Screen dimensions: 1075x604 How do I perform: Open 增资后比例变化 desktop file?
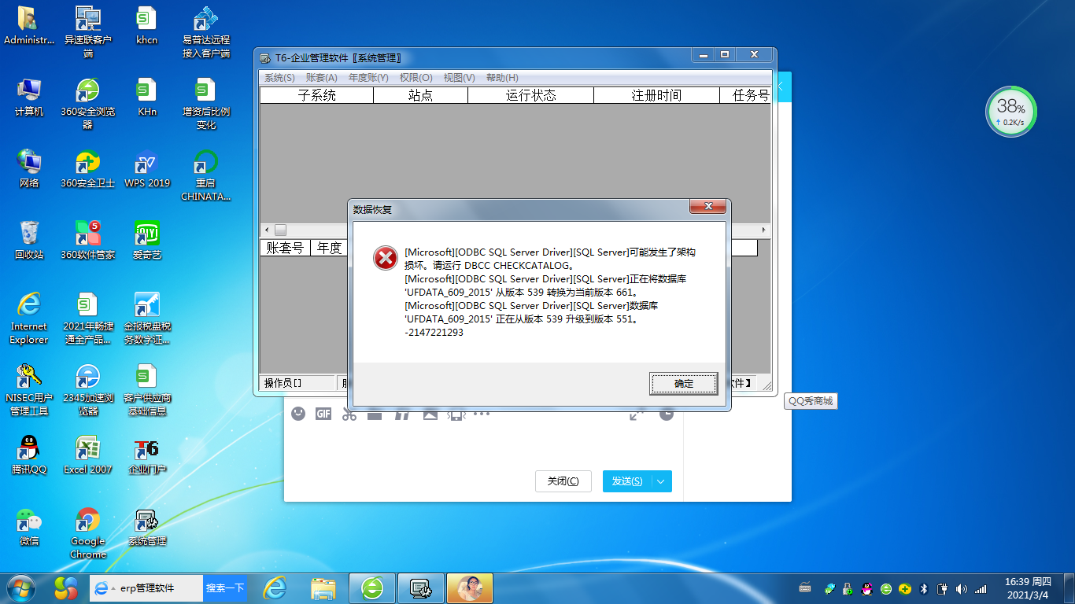pos(206,104)
